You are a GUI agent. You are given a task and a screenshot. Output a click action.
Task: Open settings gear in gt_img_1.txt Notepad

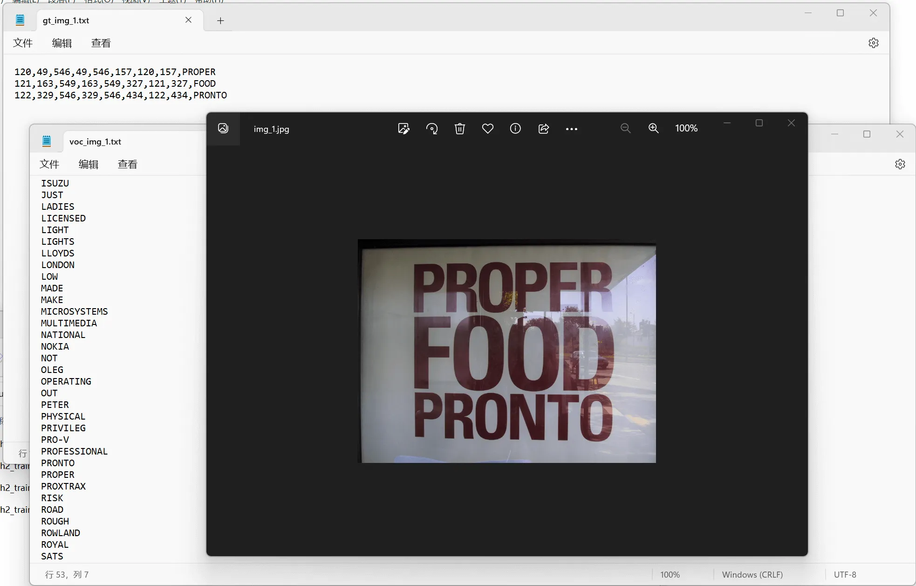tap(874, 43)
